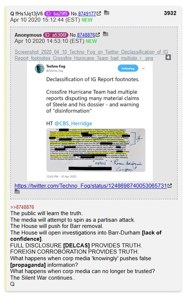Click external link icon beside No.8749177
The width and height of the screenshot is (186, 306).
click(99, 13)
